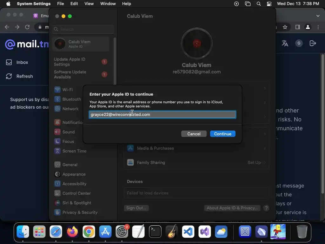Screen dimensions: 325x244
Task: Click the logout icon in mail.tm
Action: pyautogui.click(x=313, y=43)
